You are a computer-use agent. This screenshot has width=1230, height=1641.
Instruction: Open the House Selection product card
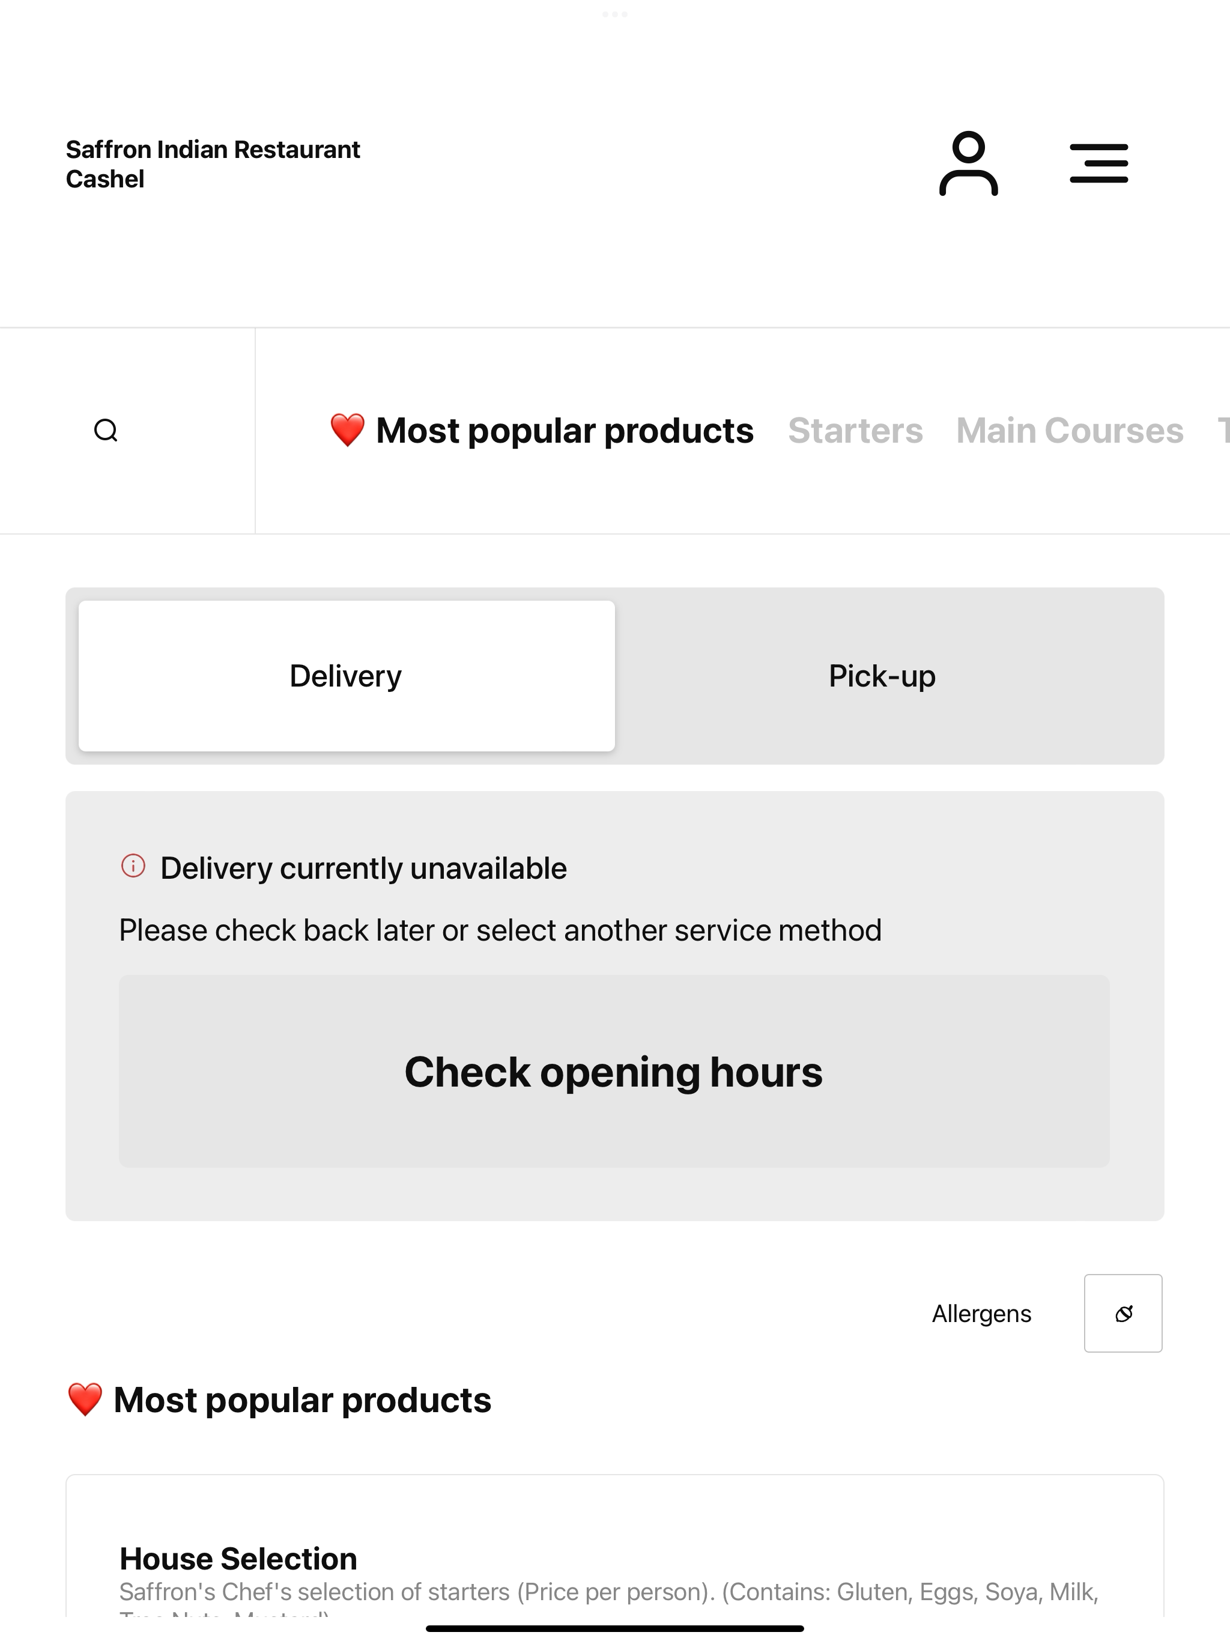click(x=615, y=1546)
